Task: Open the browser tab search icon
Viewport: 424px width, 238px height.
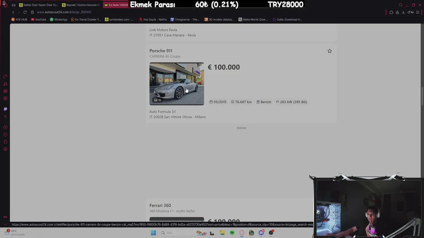Action: tap(400, 5)
